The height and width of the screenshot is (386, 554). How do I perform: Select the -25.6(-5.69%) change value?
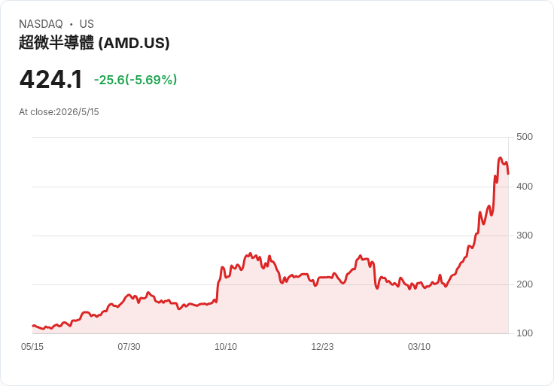pyautogui.click(x=135, y=80)
